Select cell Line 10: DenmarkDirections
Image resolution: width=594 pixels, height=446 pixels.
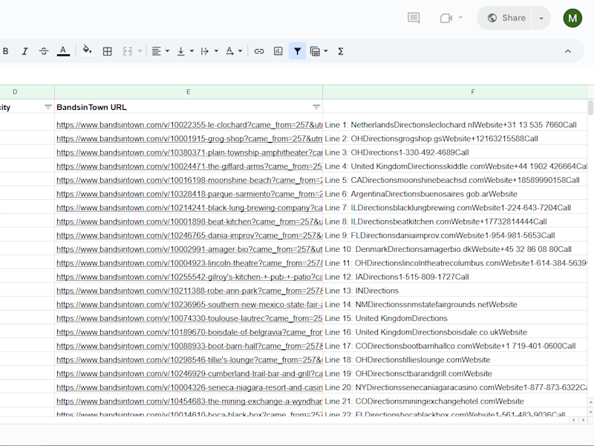click(455, 249)
